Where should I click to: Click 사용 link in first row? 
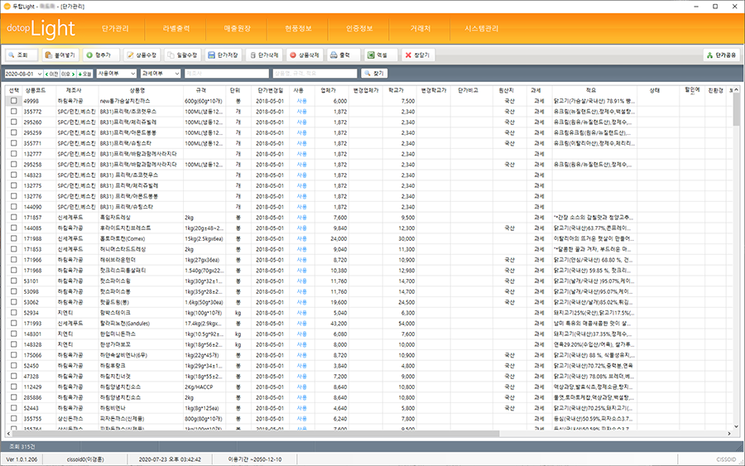(302, 100)
